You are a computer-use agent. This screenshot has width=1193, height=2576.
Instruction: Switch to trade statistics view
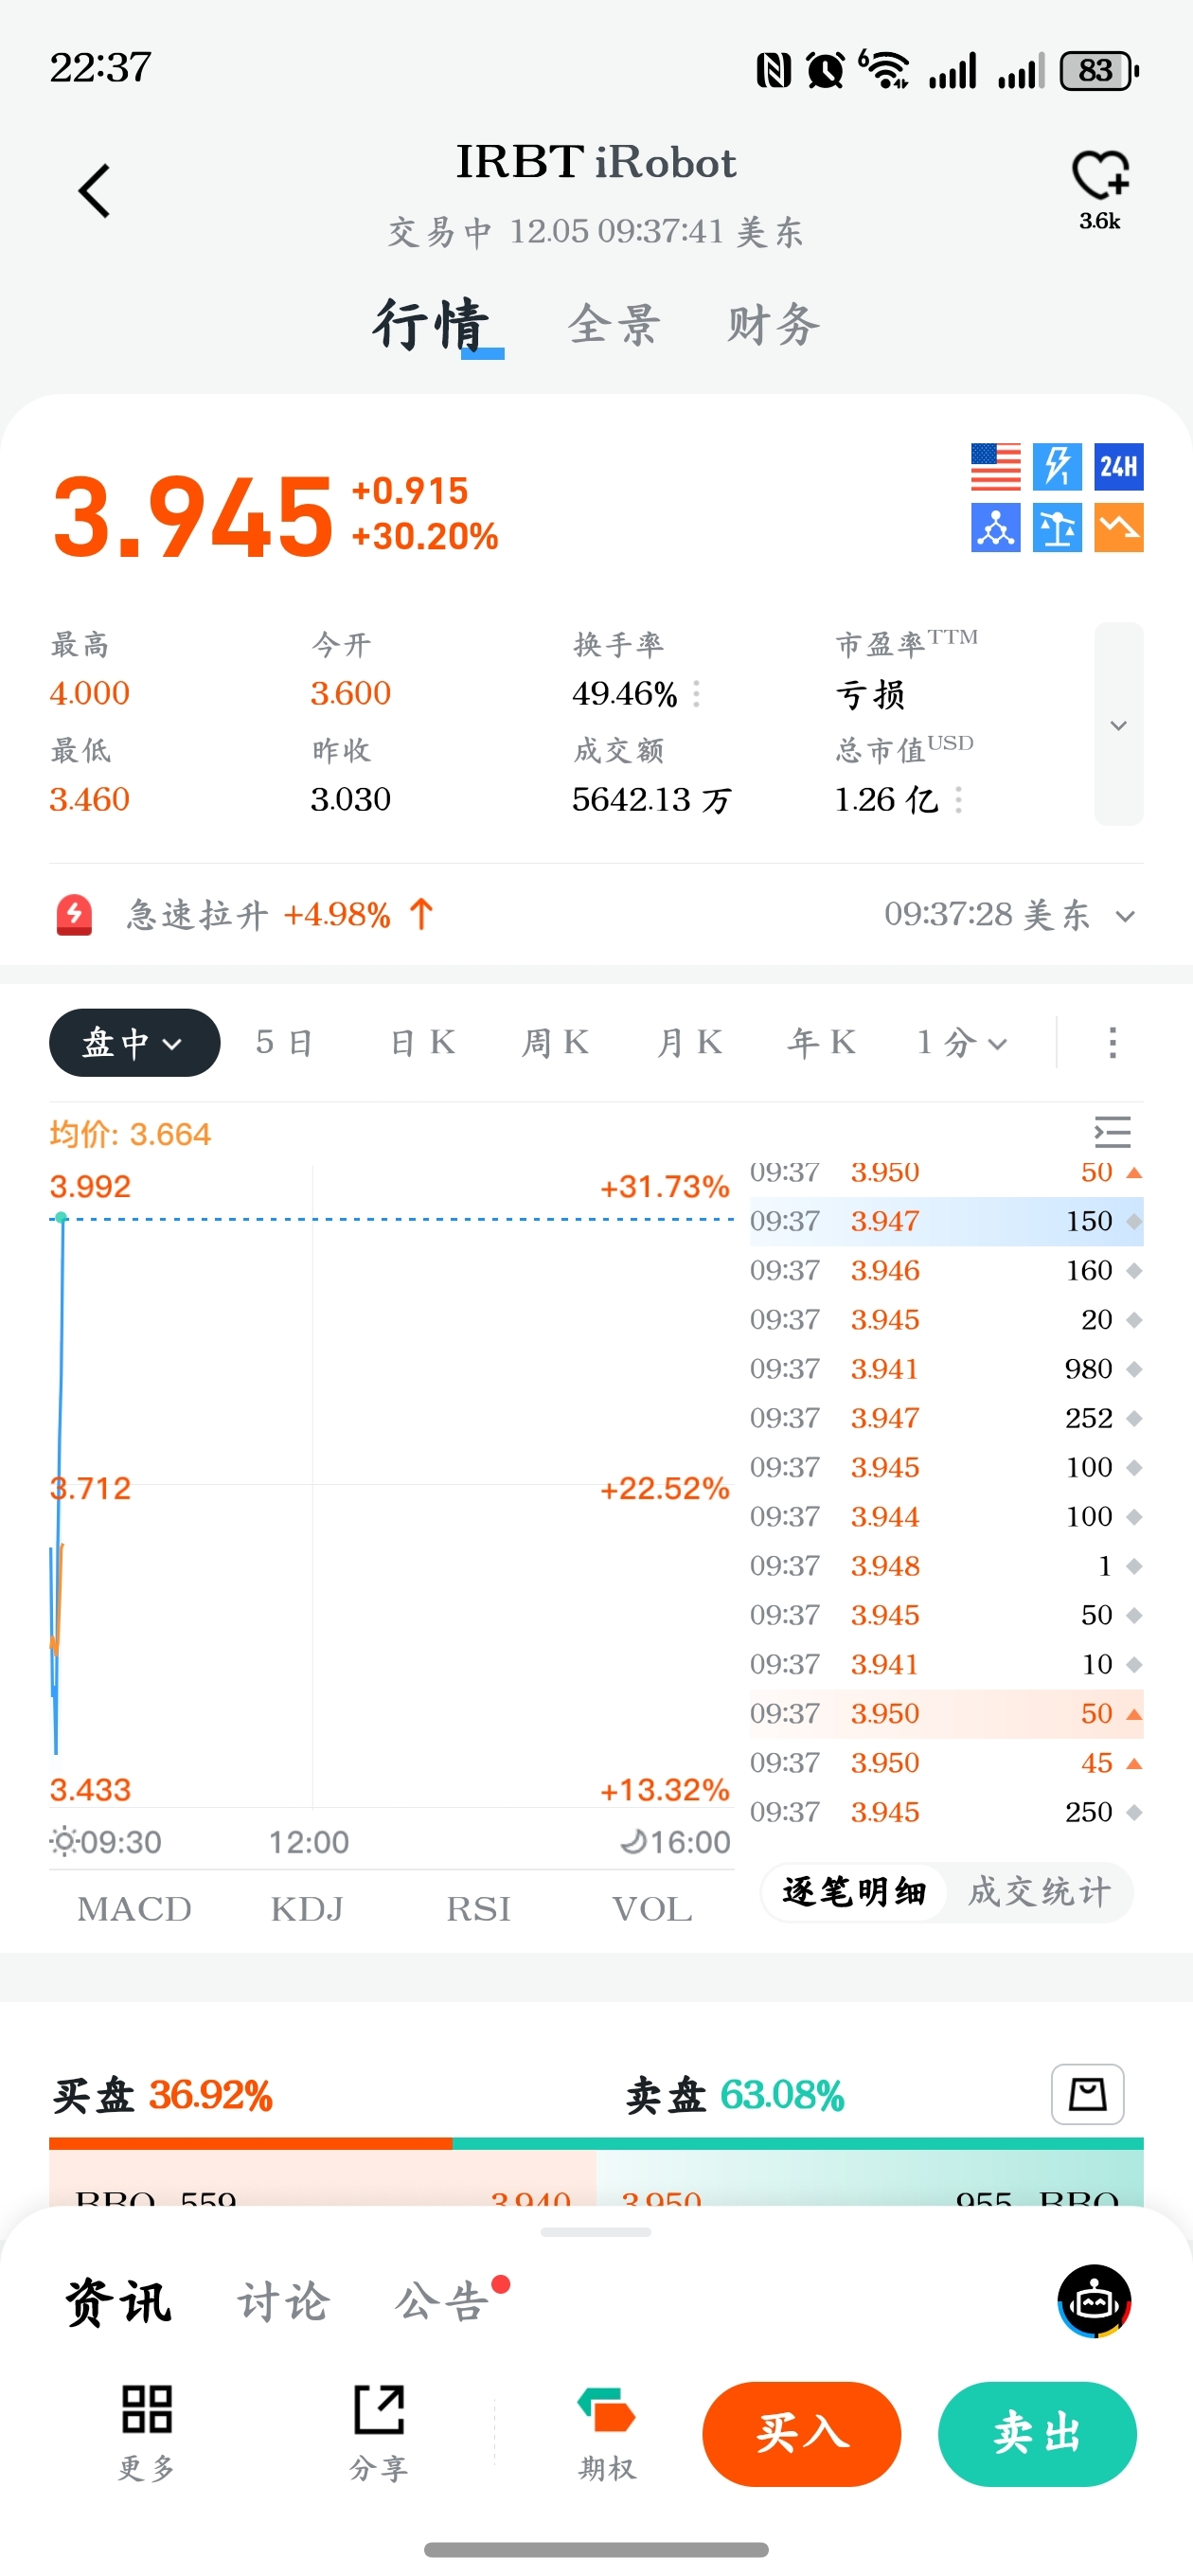point(1039,1892)
